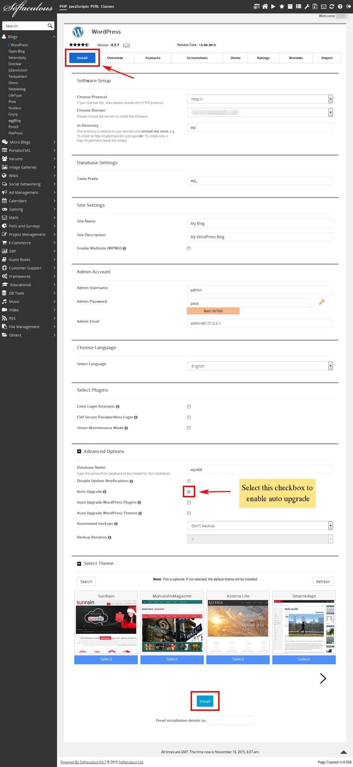Open backups zip-file icon
The width and height of the screenshot is (353, 767).
pos(315,6)
